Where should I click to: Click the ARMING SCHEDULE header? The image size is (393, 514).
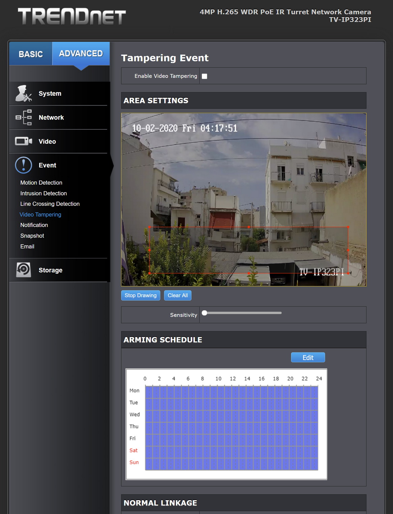163,340
